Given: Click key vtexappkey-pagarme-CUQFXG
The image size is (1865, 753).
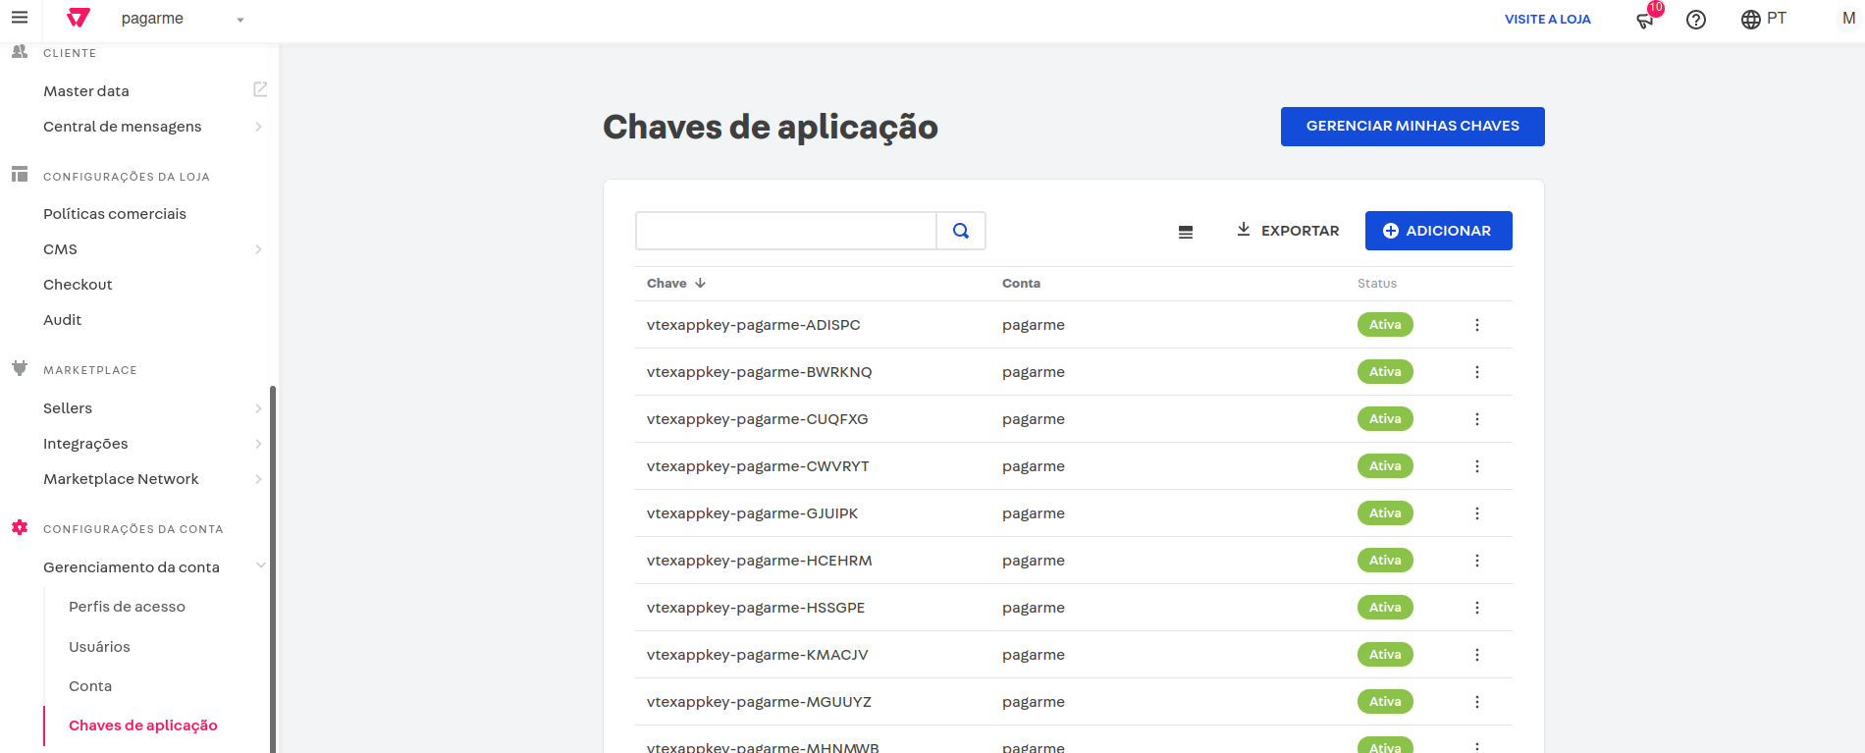Looking at the screenshot, I should pos(757,419).
